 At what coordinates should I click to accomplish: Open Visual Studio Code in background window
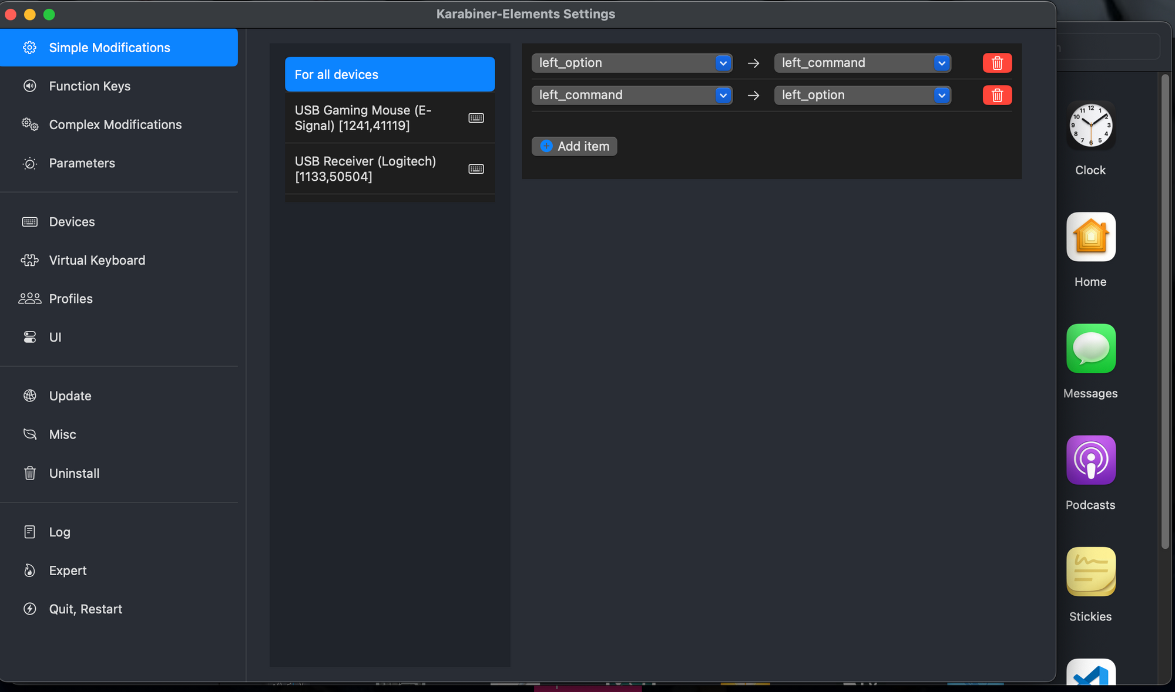[1090, 671]
